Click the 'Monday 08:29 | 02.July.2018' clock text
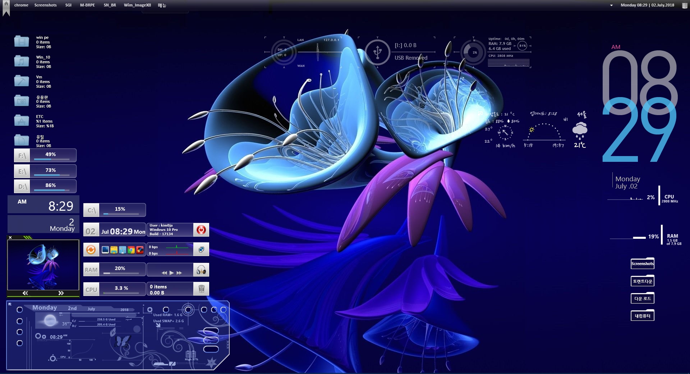 point(647,5)
